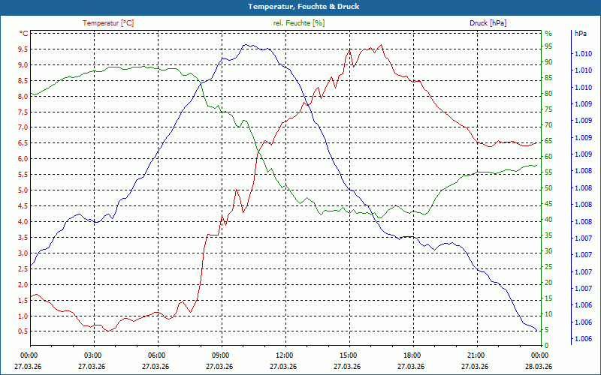Click the green '10' humidity tick label
Image resolution: width=601 pixels, height=375 pixels.
pos(548,314)
